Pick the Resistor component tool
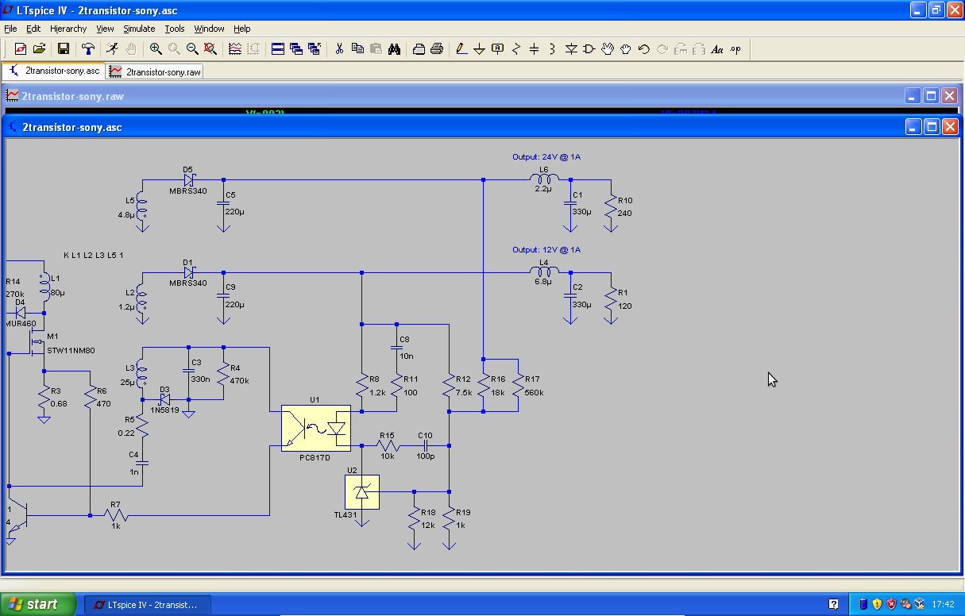This screenshot has height=616, width=965. coord(516,49)
